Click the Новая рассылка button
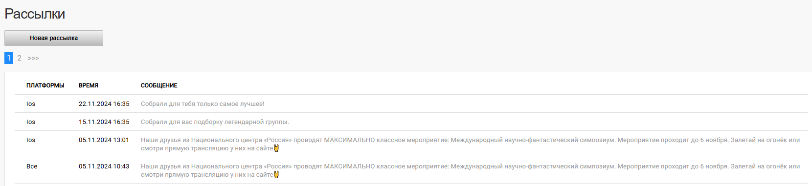Viewport: 812px width, 186px height. click(x=54, y=38)
